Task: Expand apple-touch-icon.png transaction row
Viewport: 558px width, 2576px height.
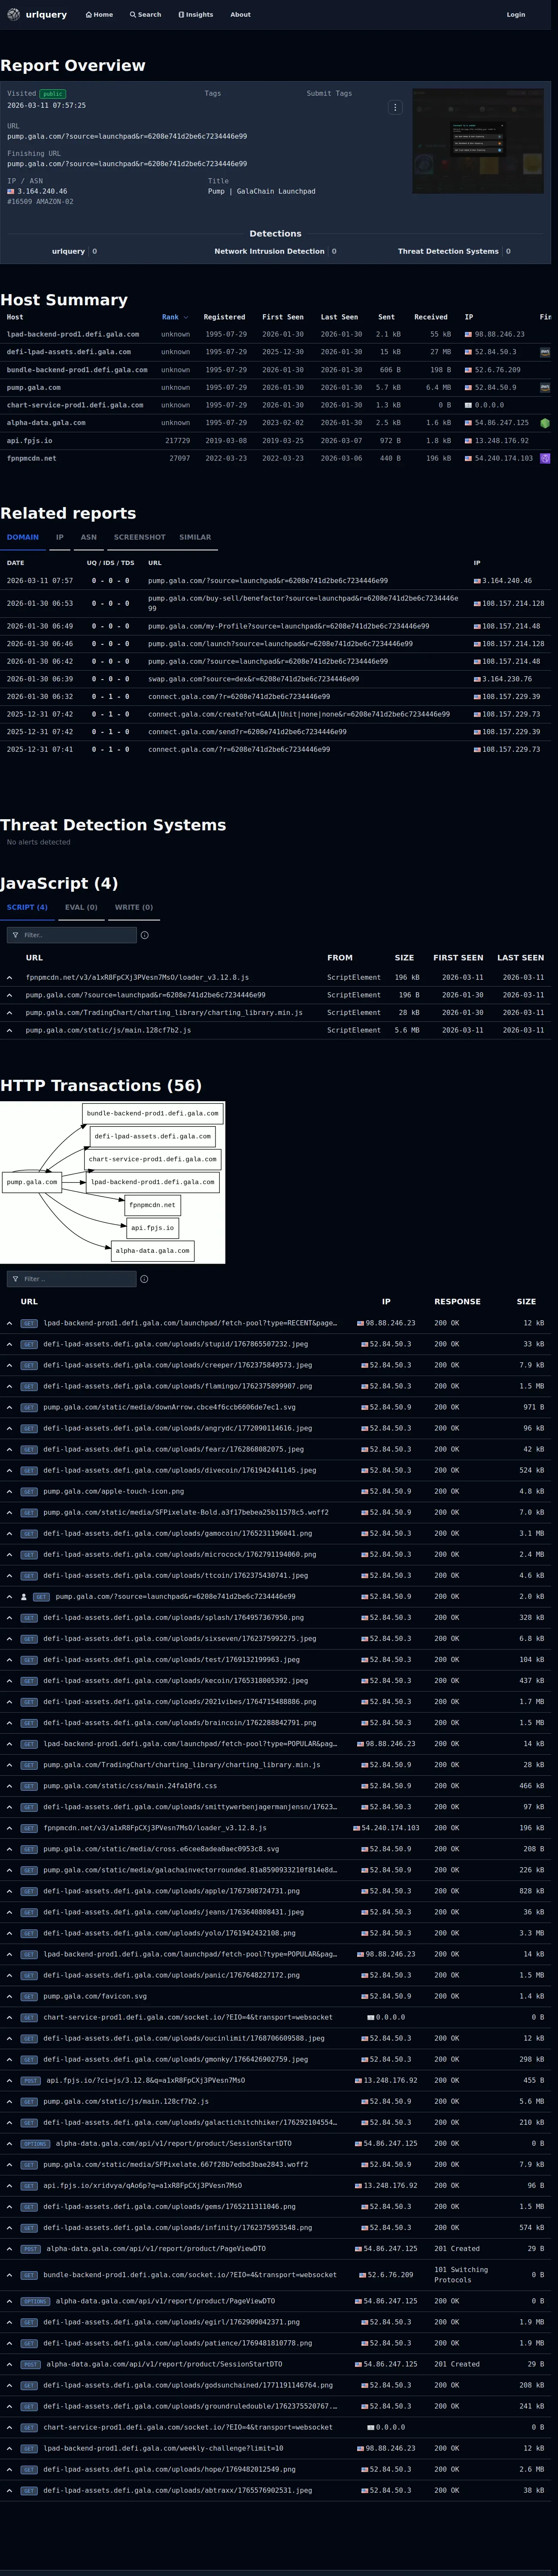Action: click(x=10, y=1491)
